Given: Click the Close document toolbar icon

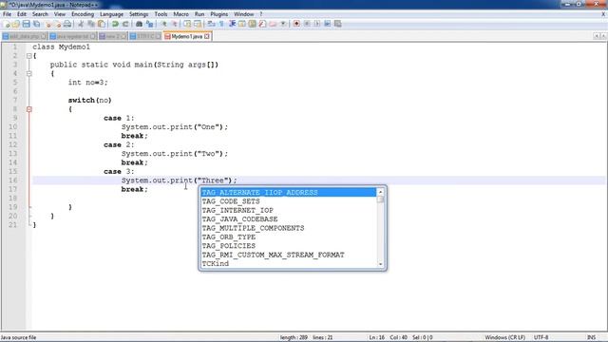Looking at the screenshot, I should coord(47,24).
